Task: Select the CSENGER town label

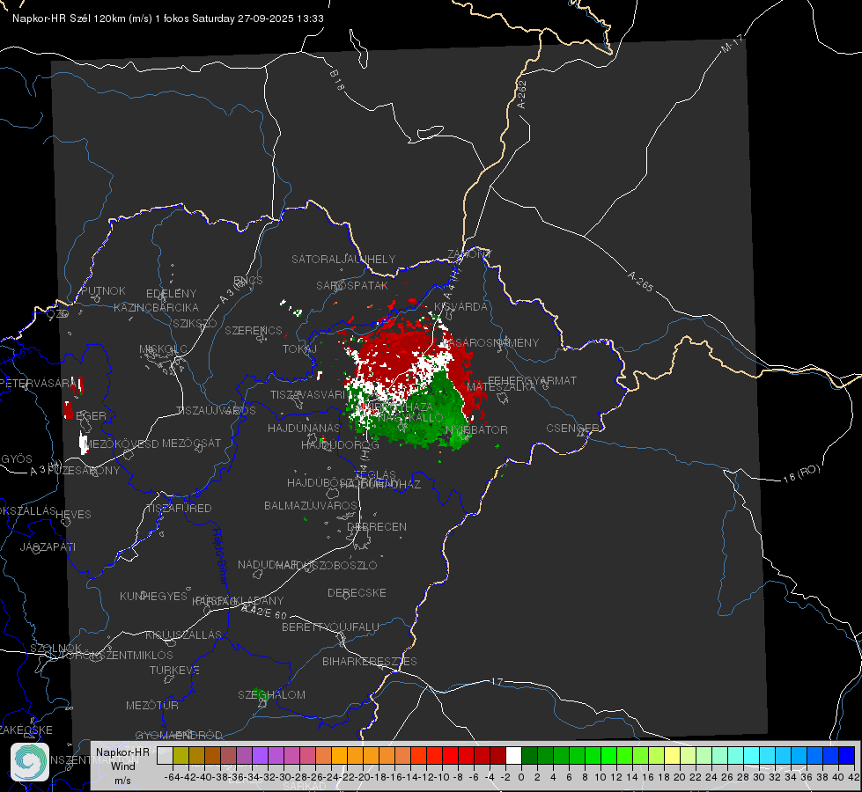Action: pos(572,429)
